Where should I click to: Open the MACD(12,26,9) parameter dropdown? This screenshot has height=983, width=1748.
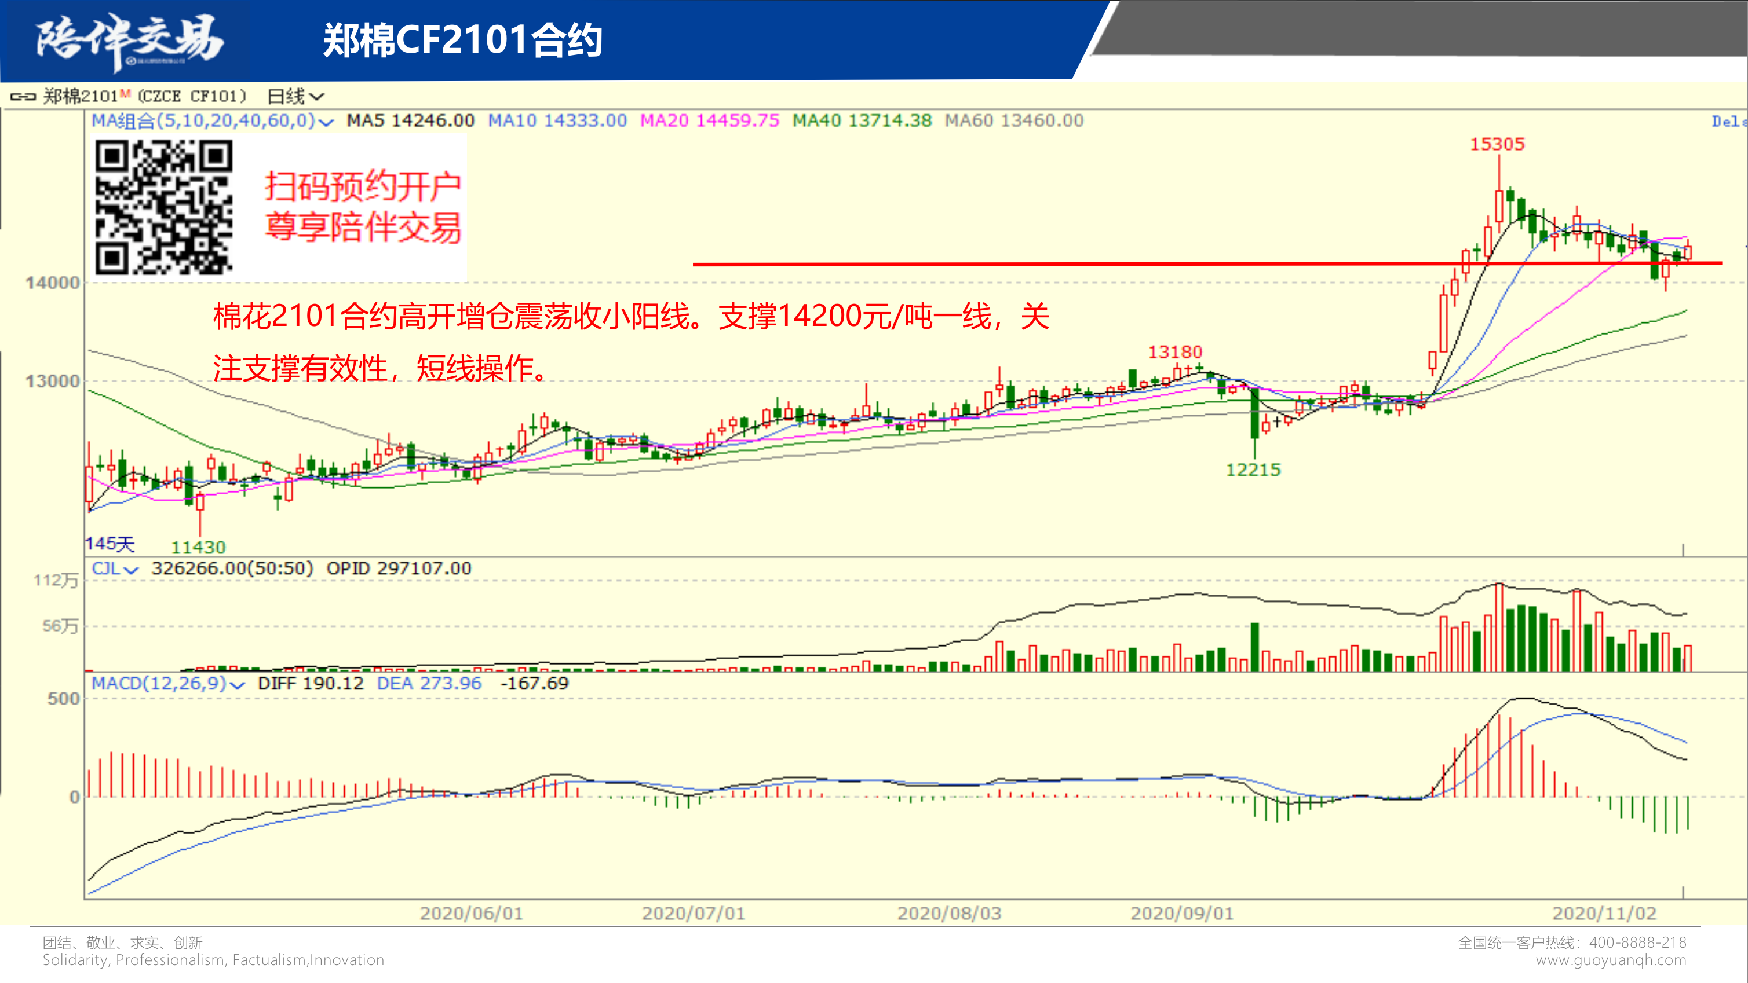point(237,685)
